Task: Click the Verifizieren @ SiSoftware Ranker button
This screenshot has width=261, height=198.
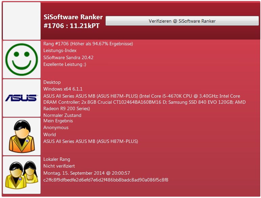Action: pos(182,21)
